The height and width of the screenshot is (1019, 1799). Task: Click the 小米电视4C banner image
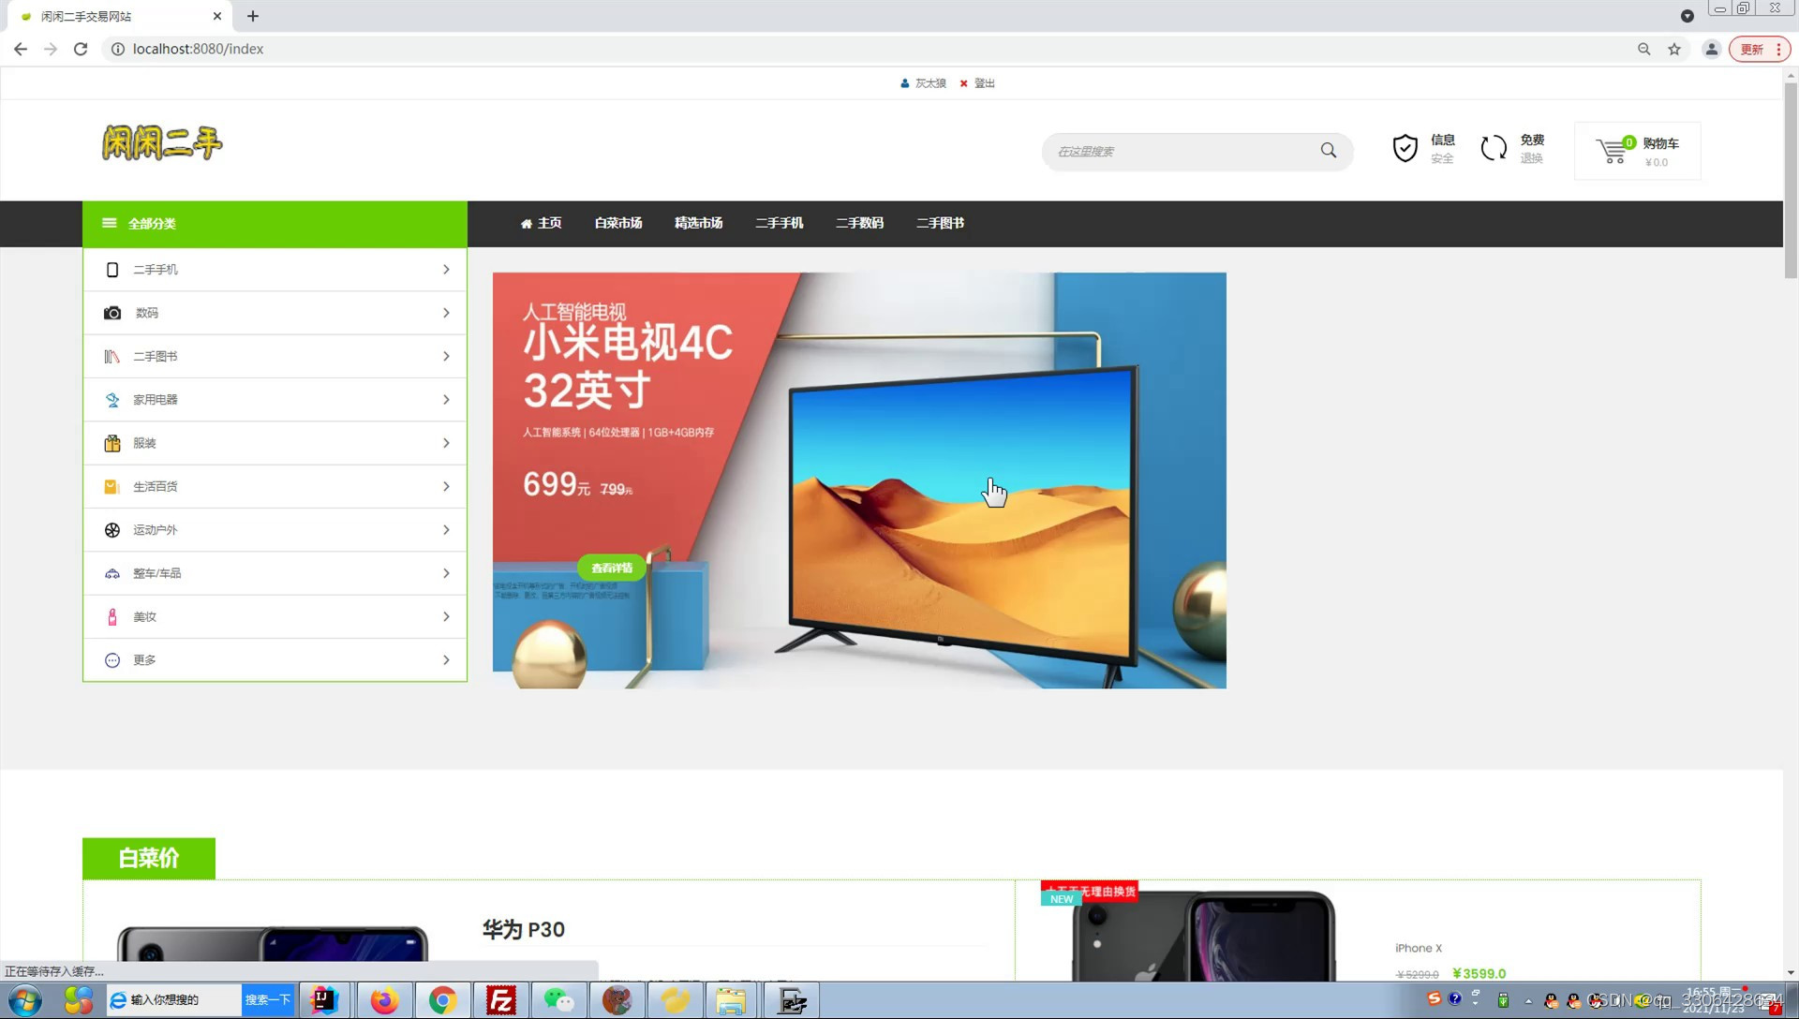859,480
